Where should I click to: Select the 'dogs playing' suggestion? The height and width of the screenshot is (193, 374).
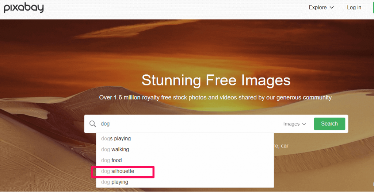tap(116, 139)
